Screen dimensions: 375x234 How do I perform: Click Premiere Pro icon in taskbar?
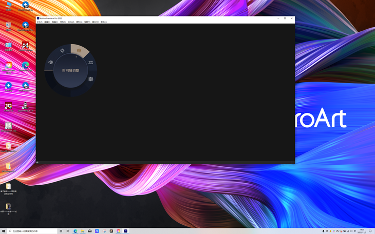click(x=125, y=231)
